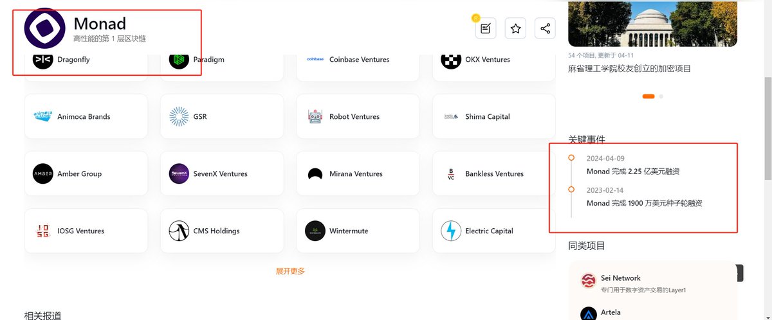Image resolution: width=772 pixels, height=320 pixels.
Task: Click the Monad project logo
Action: coord(45,29)
